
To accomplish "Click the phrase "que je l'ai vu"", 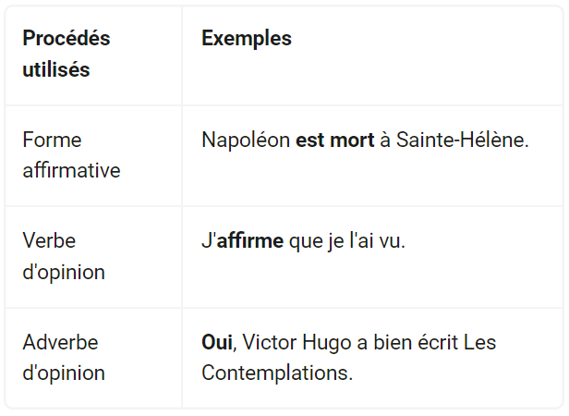I will 347,241.
